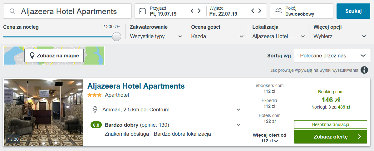Image resolution: width=374 pixels, height=151 pixels.
Task: Click the map pin icon
Action: pyautogui.click(x=32, y=56)
